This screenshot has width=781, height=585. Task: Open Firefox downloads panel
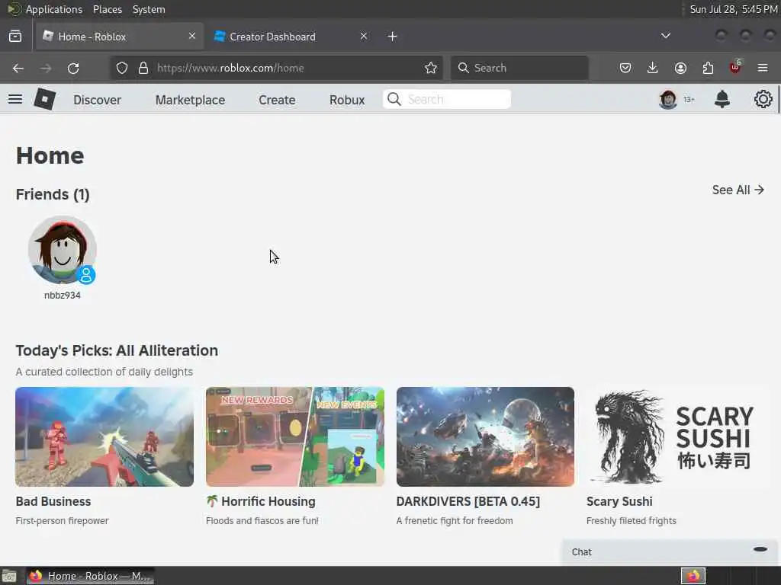[x=653, y=68]
